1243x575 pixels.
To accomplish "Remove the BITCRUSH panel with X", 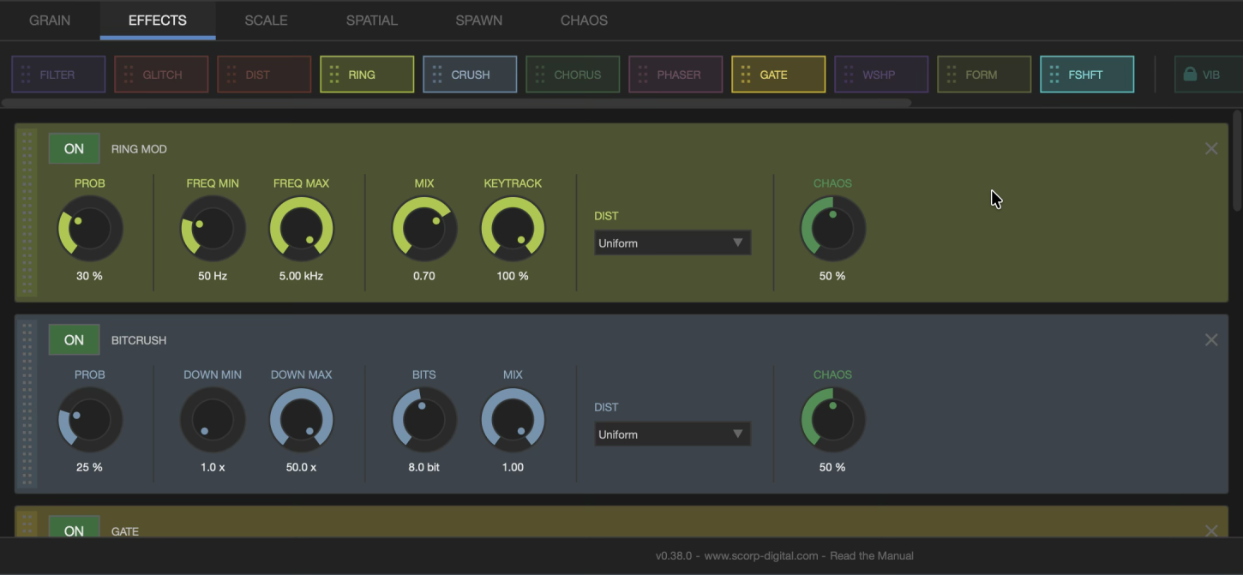I will click(x=1211, y=339).
